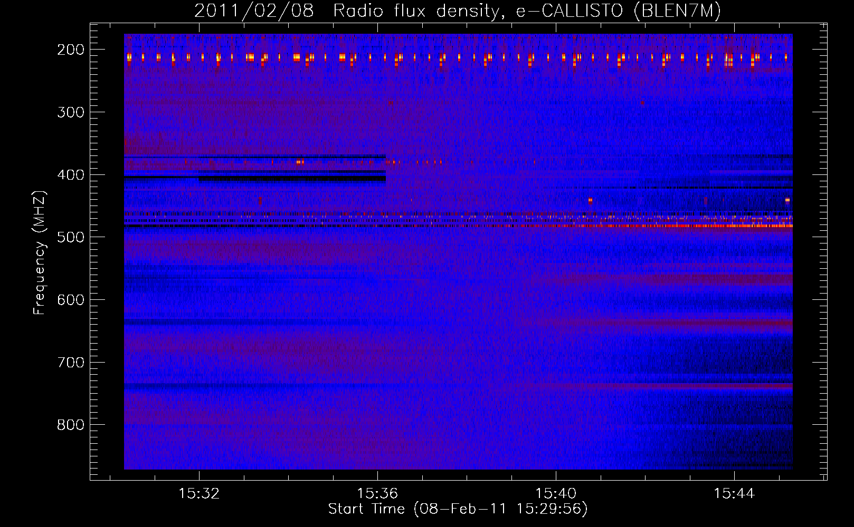Click the Frequency (MHZ) axis title
The width and height of the screenshot is (854, 527).
[x=40, y=252]
